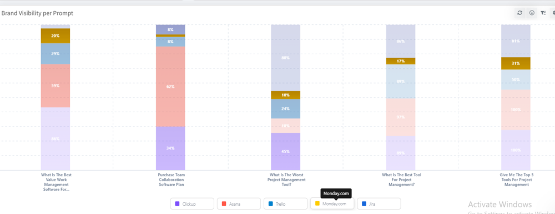Toggle Clickup series in the legend
The width and height of the screenshot is (555, 214).
(x=192, y=204)
